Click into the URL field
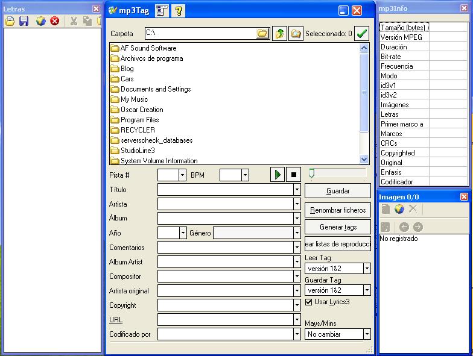 [x=226, y=319]
